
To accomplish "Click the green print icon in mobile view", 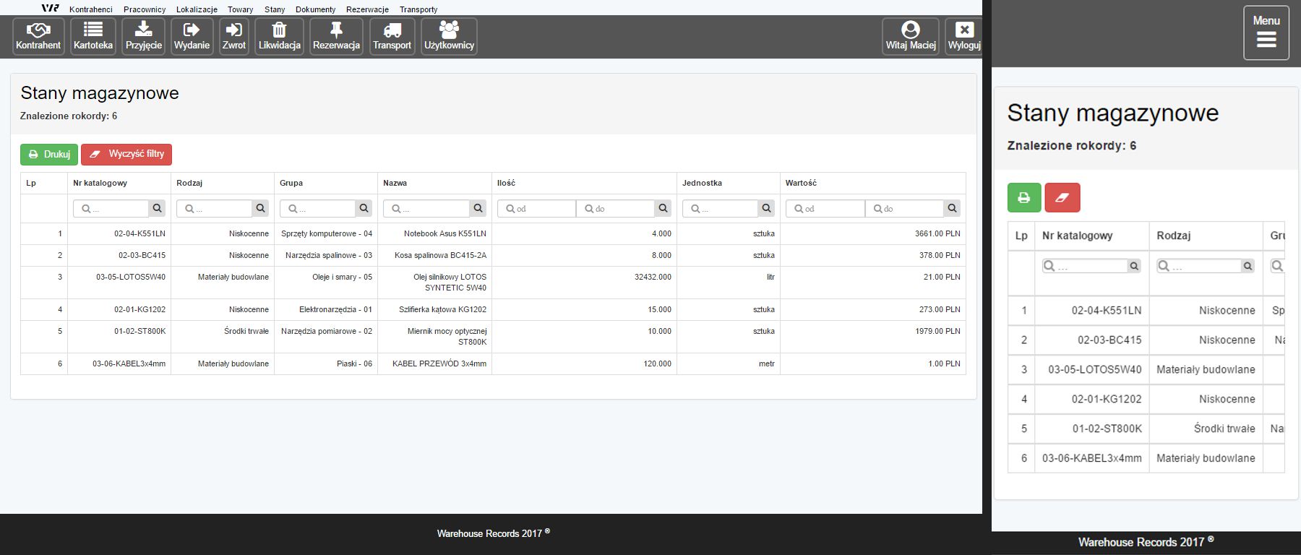I will (1024, 197).
